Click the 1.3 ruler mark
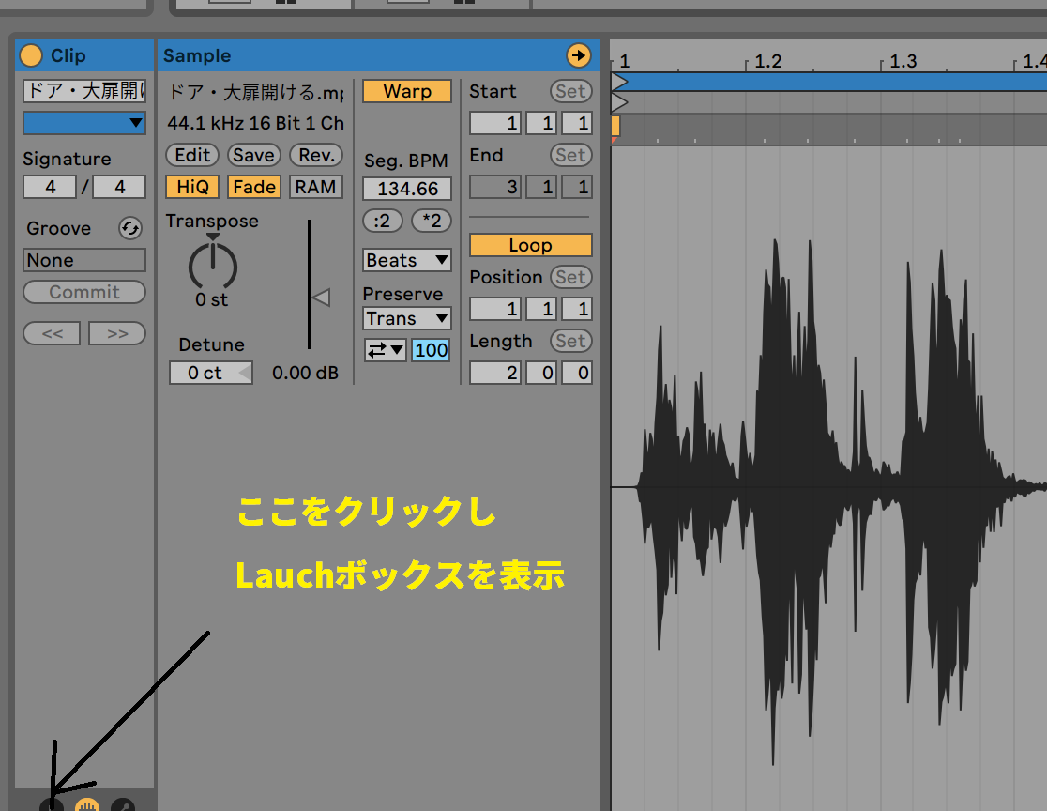This screenshot has width=1047, height=811. [x=903, y=61]
